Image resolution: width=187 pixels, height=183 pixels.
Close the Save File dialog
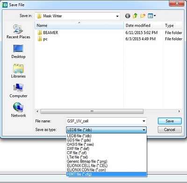[177, 3]
